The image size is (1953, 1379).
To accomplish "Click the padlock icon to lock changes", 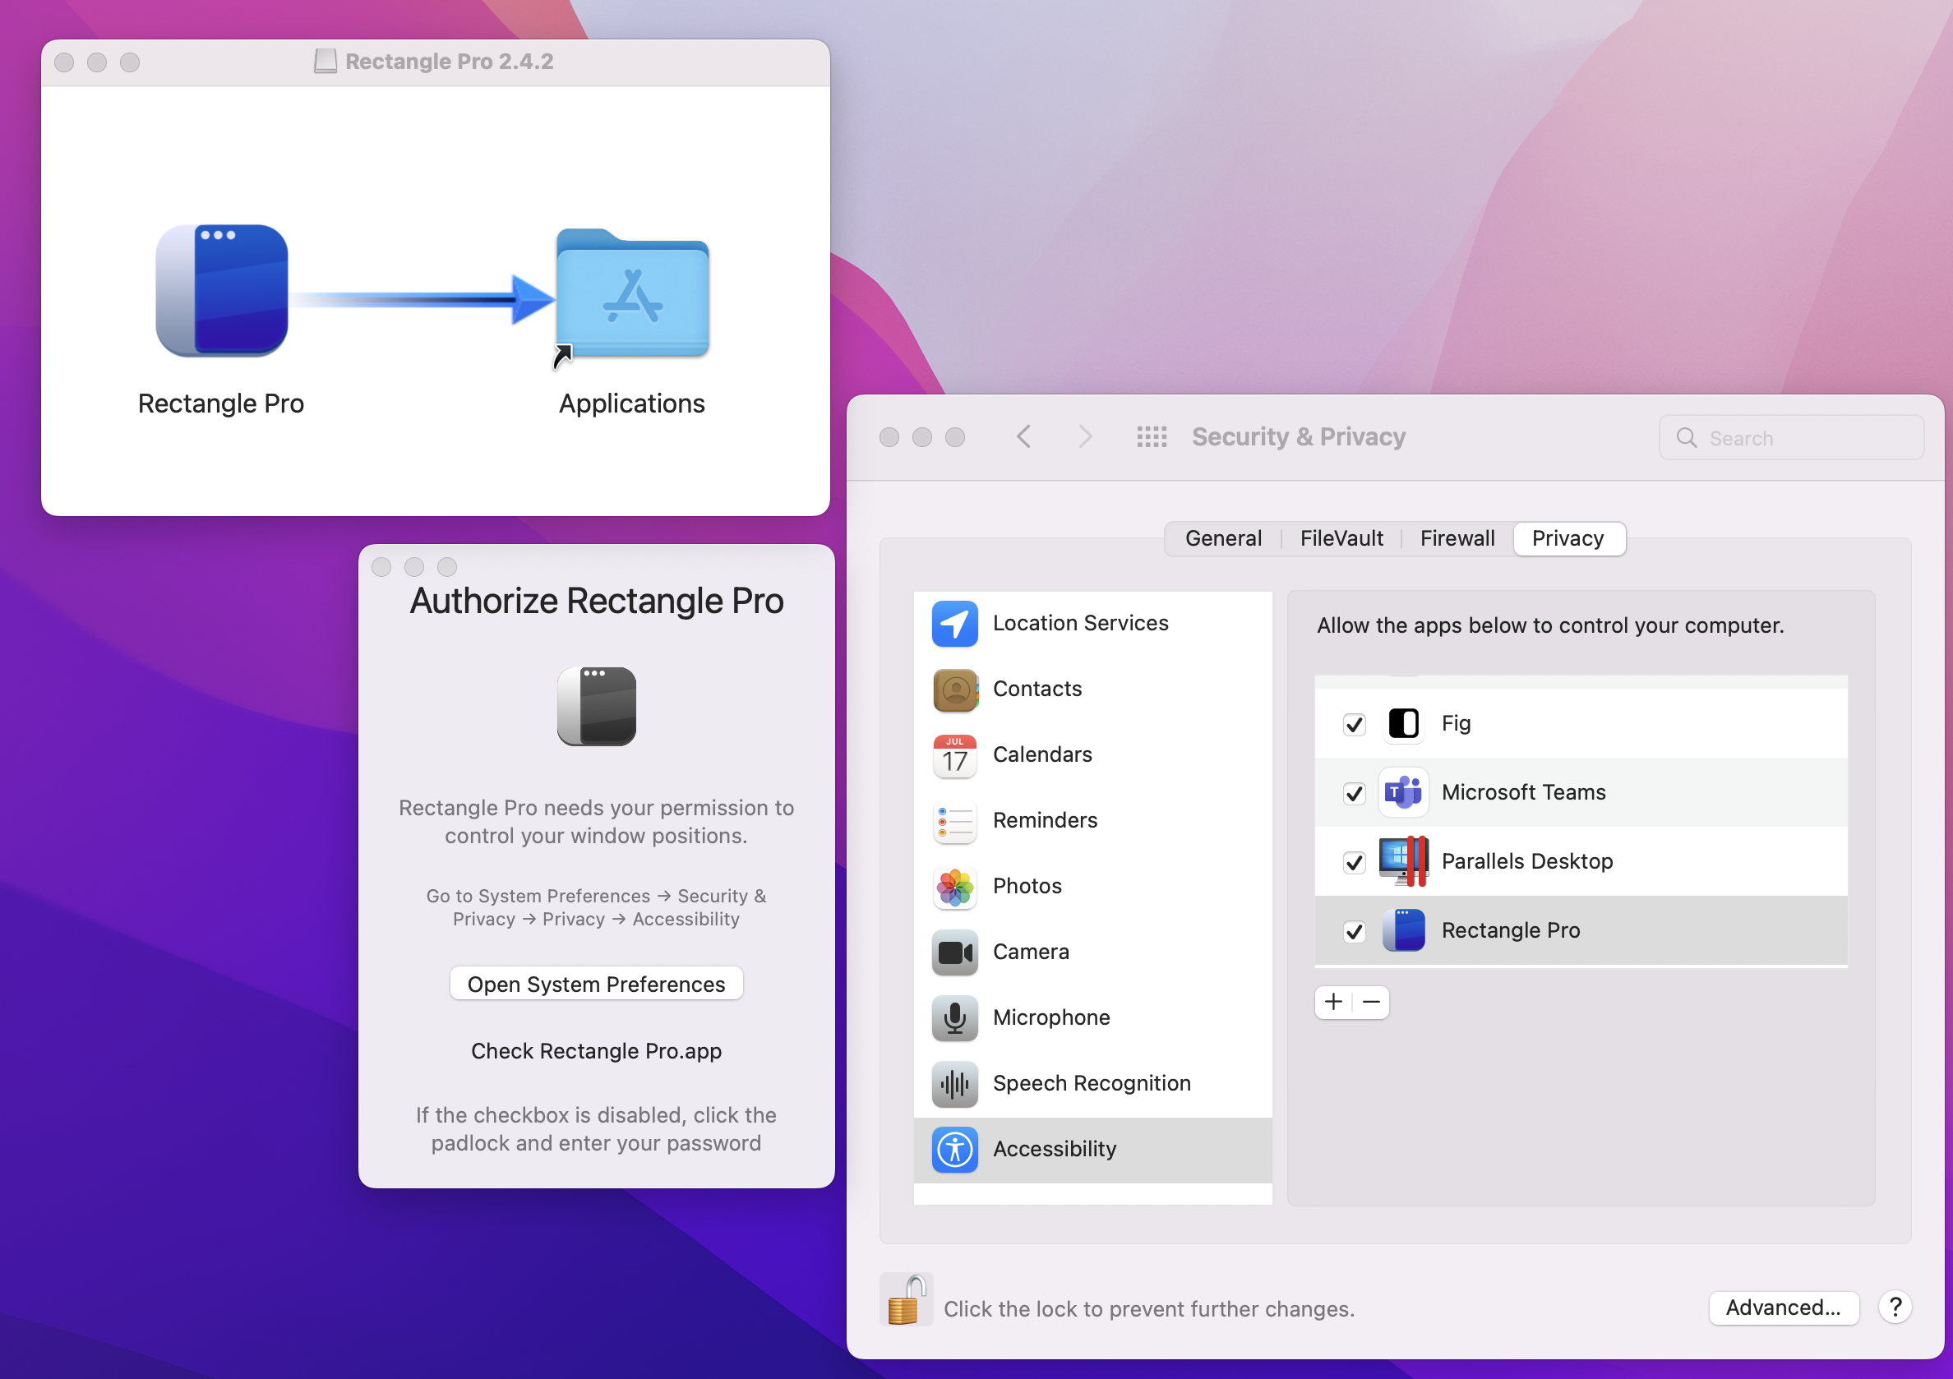I will (905, 1301).
